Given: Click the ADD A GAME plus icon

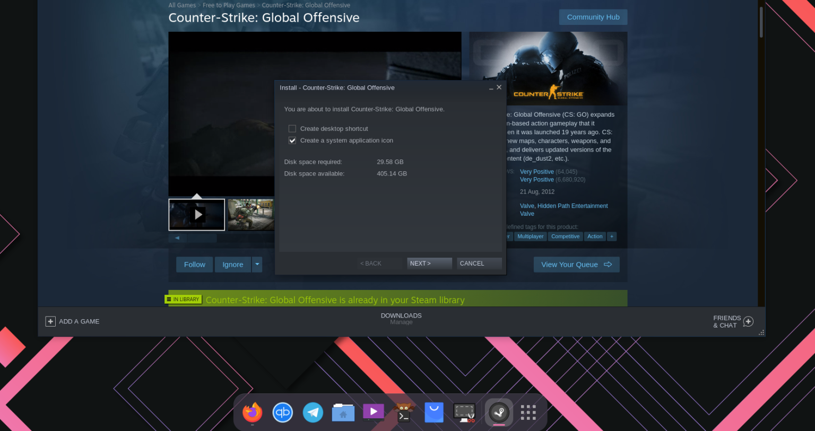Looking at the screenshot, I should coord(50,321).
